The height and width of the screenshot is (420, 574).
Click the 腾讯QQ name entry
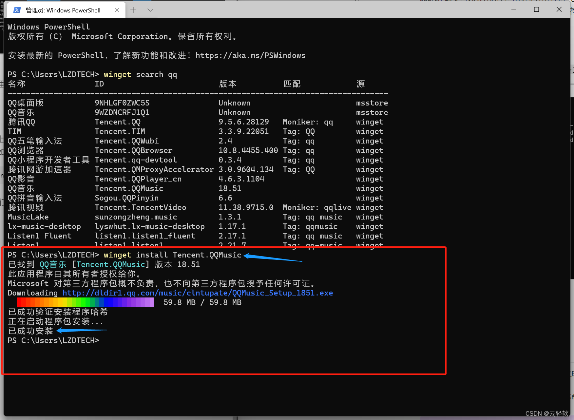pos(21,122)
